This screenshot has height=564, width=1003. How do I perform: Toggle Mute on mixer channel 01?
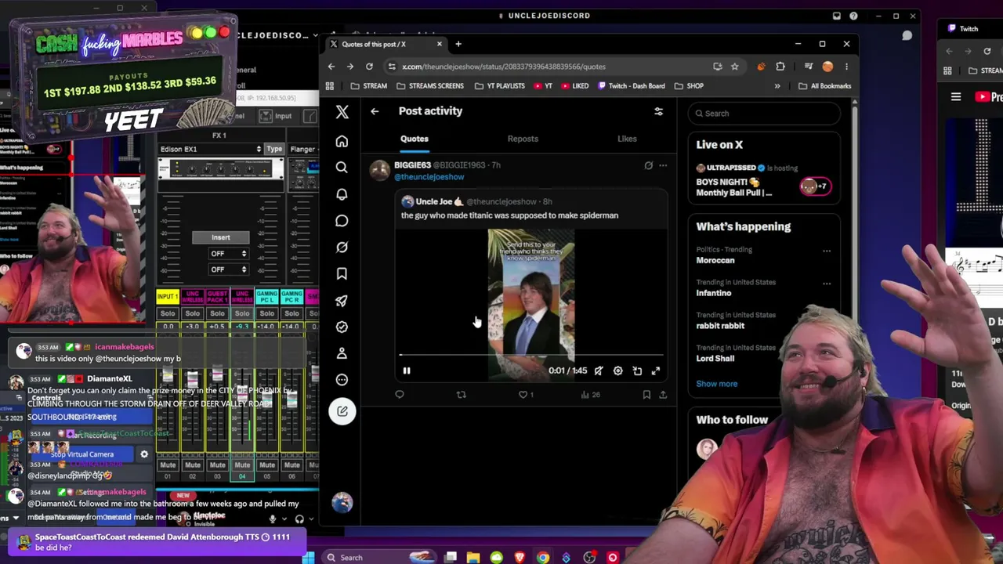point(168,465)
